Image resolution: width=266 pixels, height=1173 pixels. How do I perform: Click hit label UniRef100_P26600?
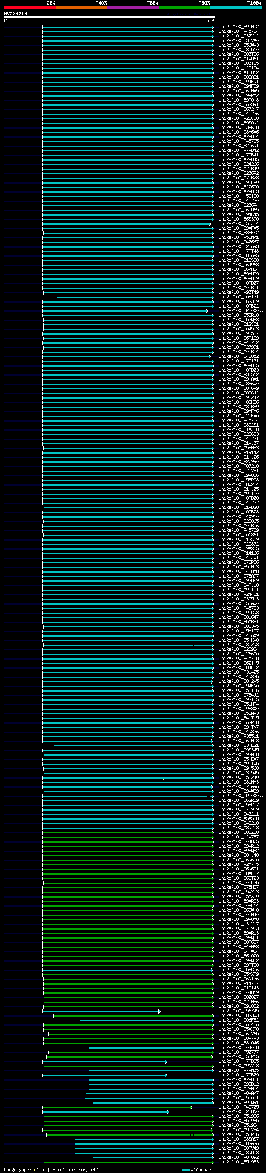[x=238, y=654]
